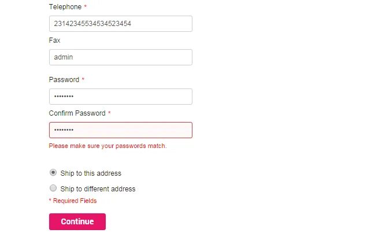Click the Required Fields note
The width and height of the screenshot is (382, 244).
pos(75,201)
